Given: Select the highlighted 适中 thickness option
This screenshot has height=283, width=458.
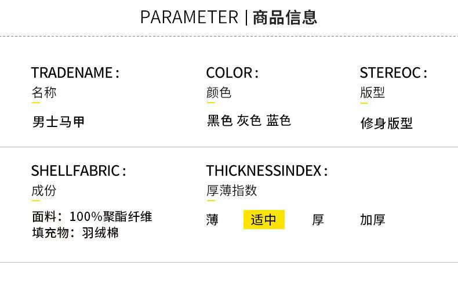Looking at the screenshot, I should [264, 220].
